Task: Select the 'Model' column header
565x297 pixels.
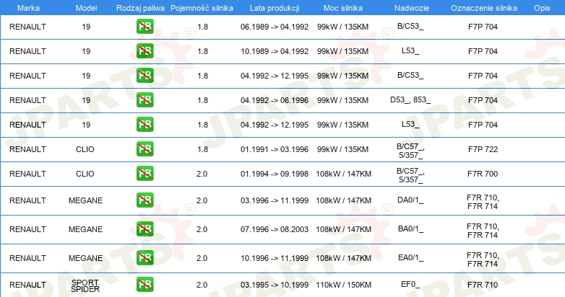Action: click(x=86, y=8)
